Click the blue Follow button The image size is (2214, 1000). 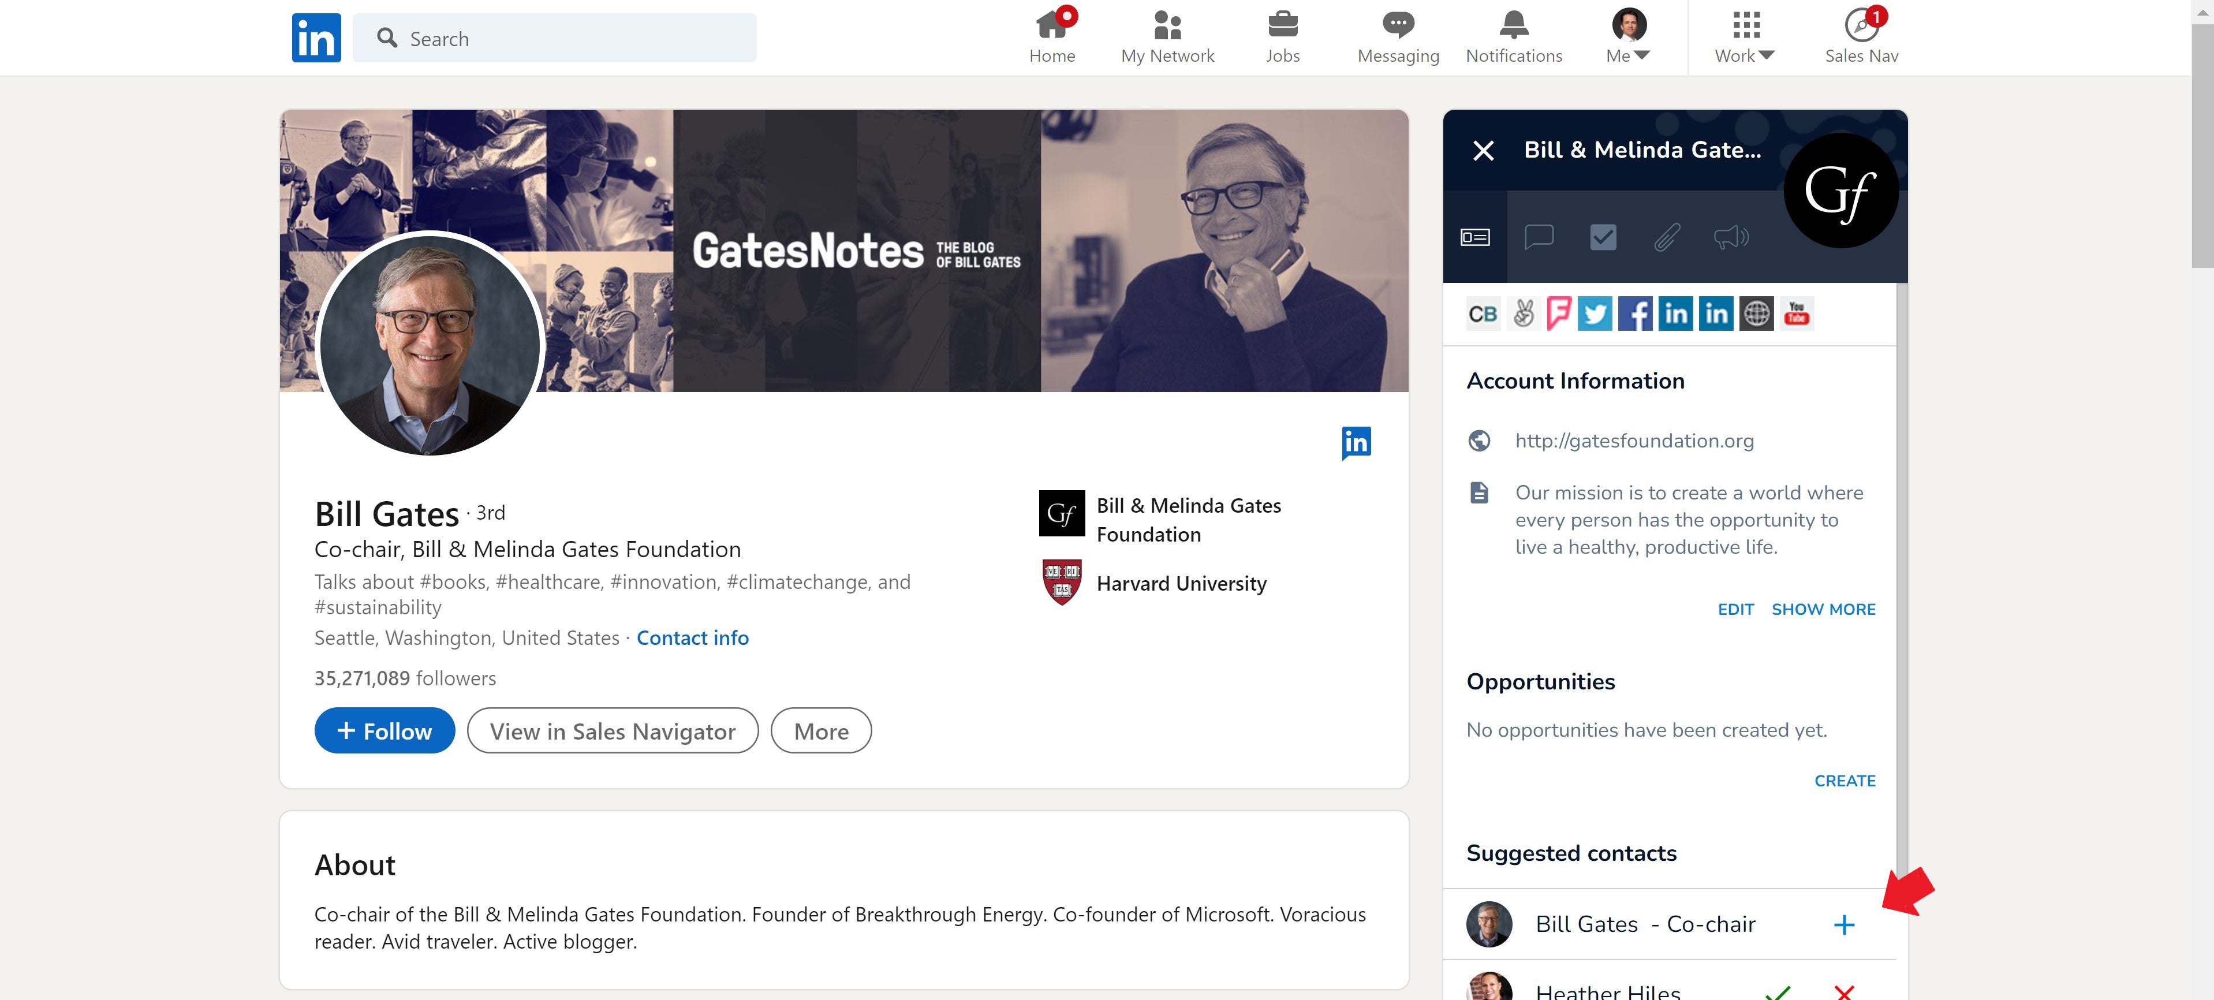[x=384, y=731]
